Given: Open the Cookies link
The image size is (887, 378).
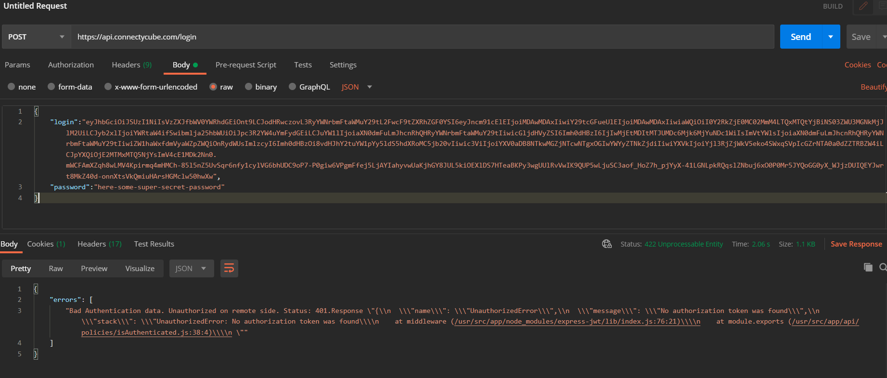Looking at the screenshot, I should (858, 65).
